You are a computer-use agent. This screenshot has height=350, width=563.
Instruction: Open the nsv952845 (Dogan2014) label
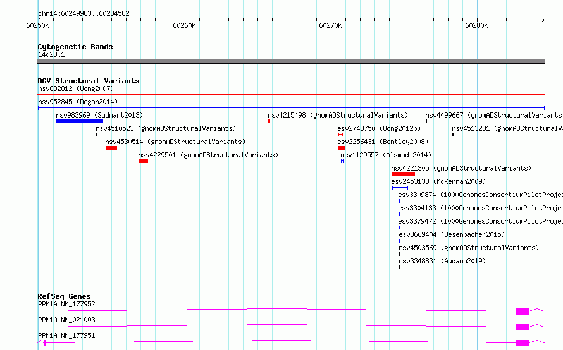(x=78, y=102)
